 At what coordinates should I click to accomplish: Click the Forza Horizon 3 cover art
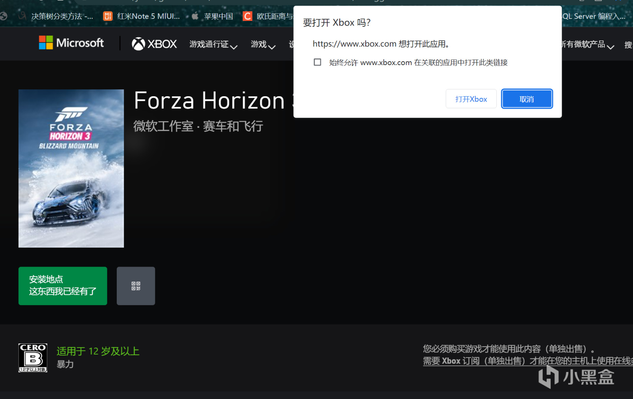(71, 169)
